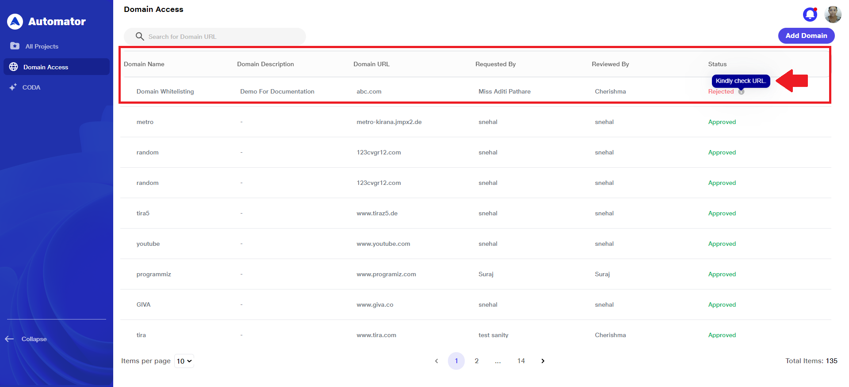Go to the next page arrow

543,361
